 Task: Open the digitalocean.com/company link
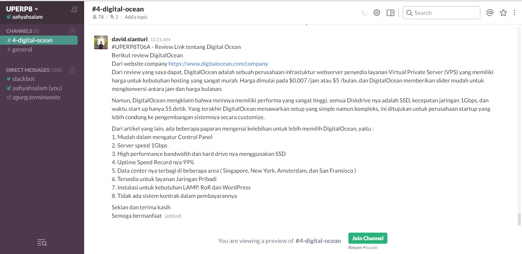(x=218, y=64)
